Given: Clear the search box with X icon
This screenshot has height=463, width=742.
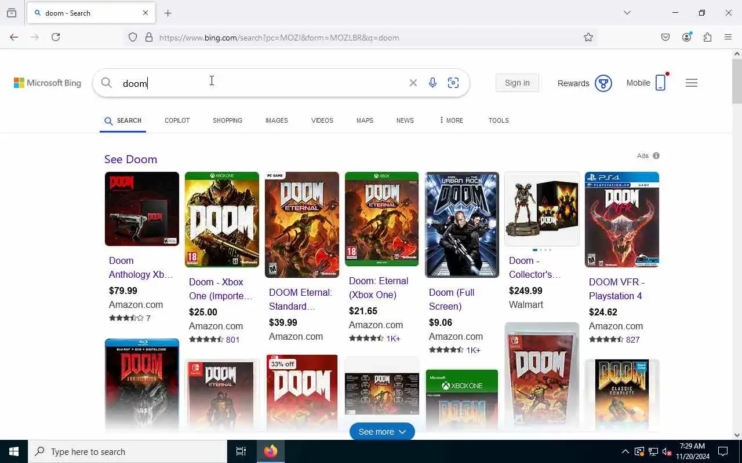Looking at the screenshot, I should (x=413, y=83).
